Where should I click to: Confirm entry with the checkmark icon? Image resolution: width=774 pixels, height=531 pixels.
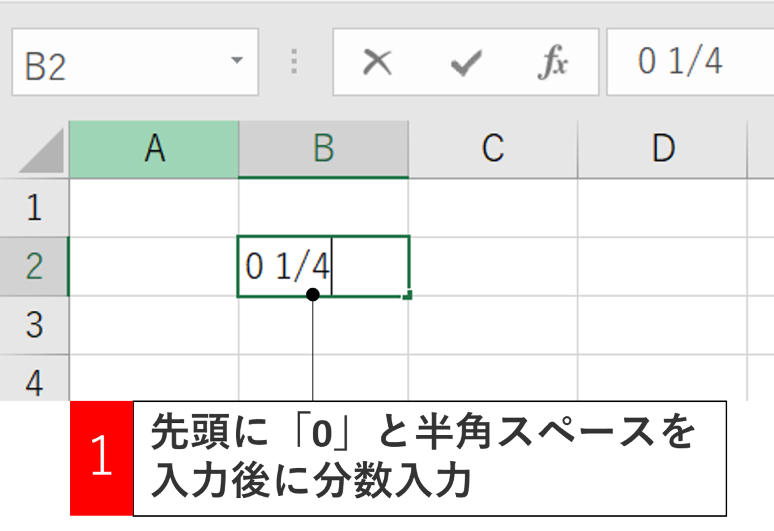[466, 63]
